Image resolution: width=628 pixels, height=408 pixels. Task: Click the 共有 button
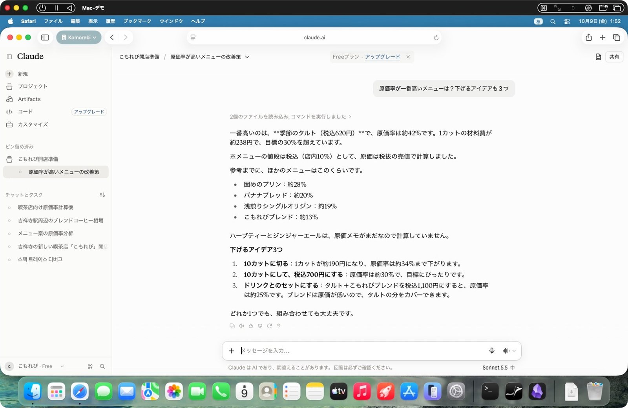click(614, 57)
